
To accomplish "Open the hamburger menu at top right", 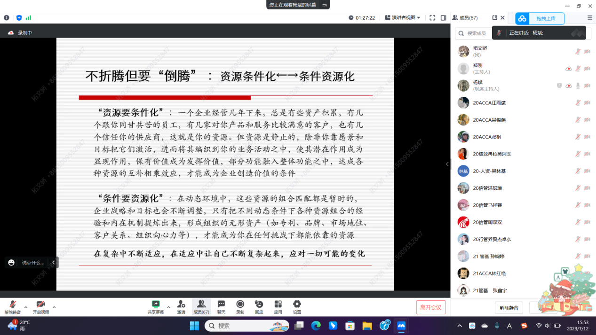I will tap(589, 18).
